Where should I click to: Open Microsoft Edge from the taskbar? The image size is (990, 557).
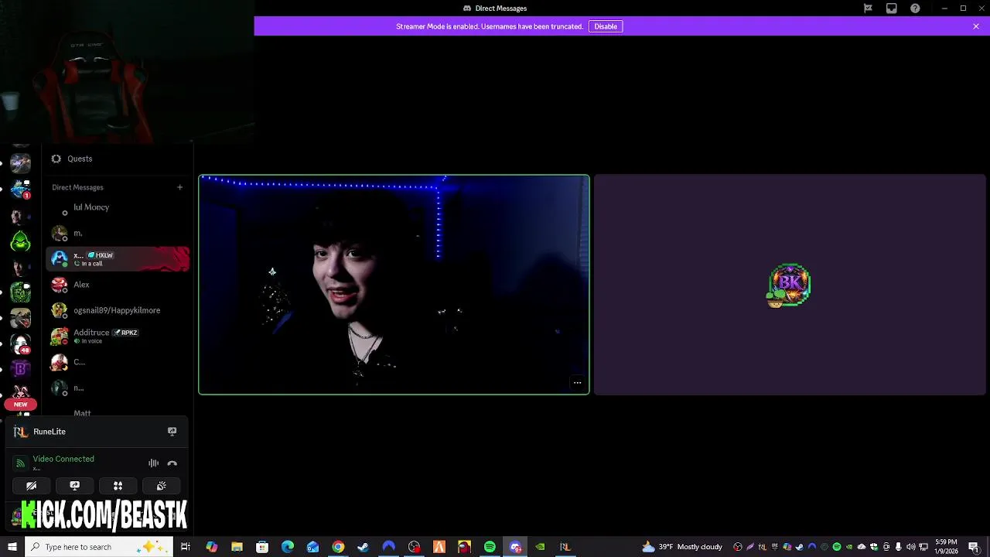[288, 547]
